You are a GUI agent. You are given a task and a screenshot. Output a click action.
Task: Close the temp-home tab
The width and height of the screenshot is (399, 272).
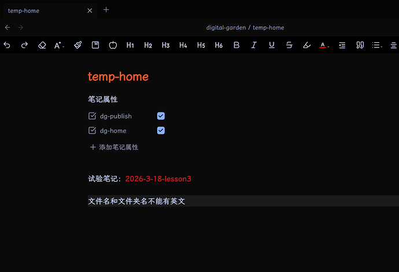click(x=90, y=10)
